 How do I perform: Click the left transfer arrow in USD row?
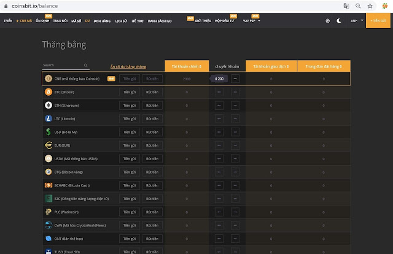(219, 132)
